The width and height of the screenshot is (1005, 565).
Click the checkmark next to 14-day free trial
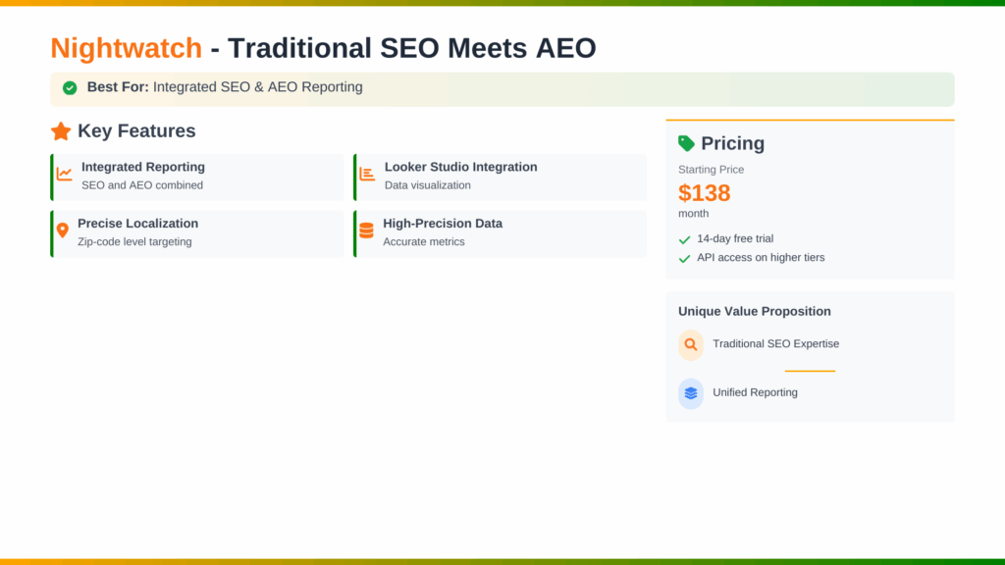(684, 239)
